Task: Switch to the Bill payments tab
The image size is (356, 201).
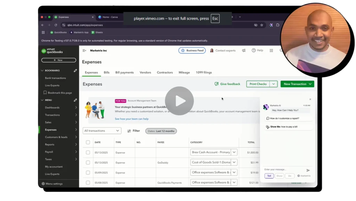Action: pos(124,72)
